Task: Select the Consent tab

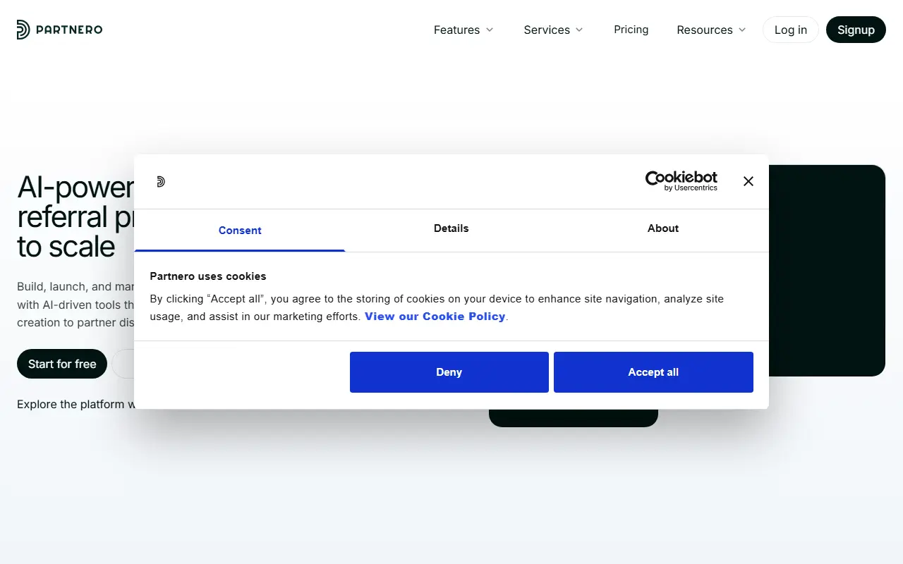Action: click(240, 231)
